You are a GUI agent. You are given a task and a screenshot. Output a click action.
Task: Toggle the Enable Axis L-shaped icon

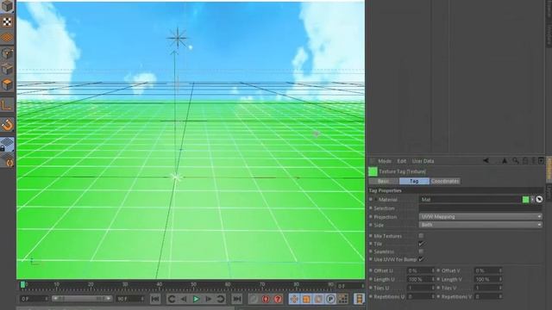click(x=7, y=105)
